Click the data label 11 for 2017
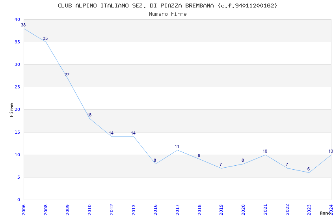335x217 pixels. pyautogui.click(x=177, y=147)
